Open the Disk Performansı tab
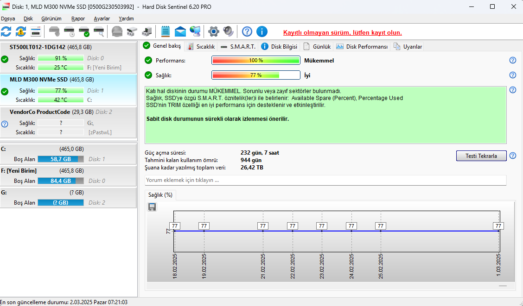Screen dimensions: 523x306 coord(362,47)
